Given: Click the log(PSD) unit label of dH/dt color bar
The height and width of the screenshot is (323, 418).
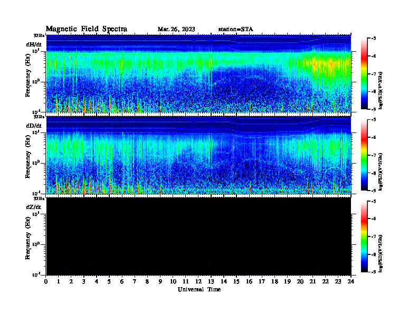Looking at the screenshot, I should point(381,90).
